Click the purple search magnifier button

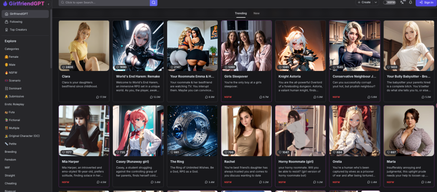pyautogui.click(x=154, y=3)
